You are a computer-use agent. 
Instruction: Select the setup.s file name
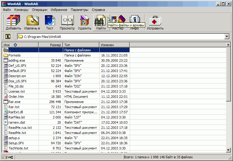coord(14,138)
